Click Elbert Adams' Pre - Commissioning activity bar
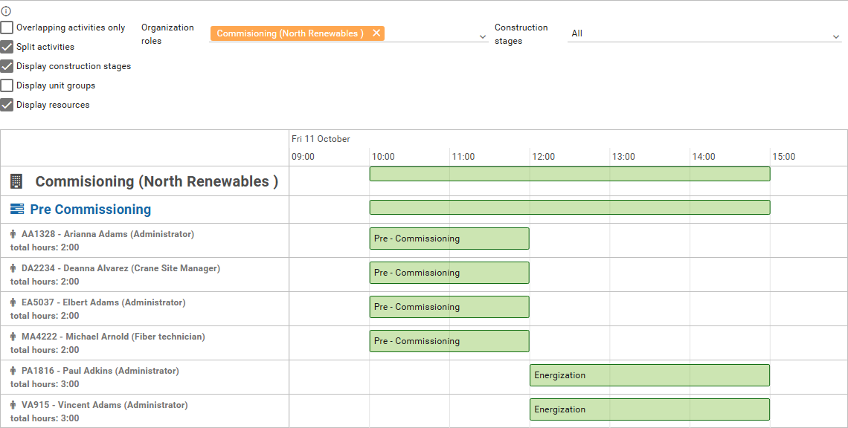Screen dimensions: 848x428 point(449,306)
